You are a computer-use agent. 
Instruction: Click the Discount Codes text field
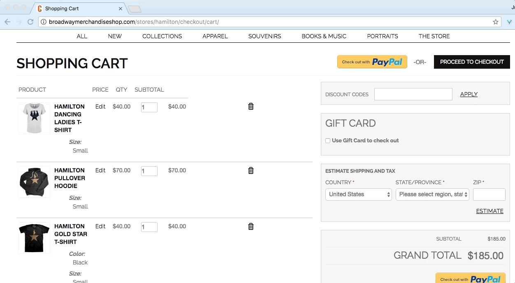413,94
